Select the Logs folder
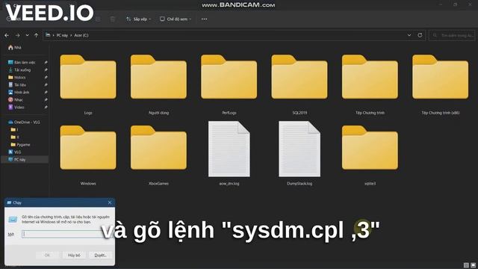The width and height of the screenshot is (478, 269). point(88,84)
